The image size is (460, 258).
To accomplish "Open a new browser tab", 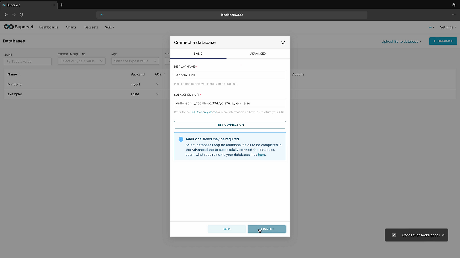I will pyautogui.click(x=61, y=5).
